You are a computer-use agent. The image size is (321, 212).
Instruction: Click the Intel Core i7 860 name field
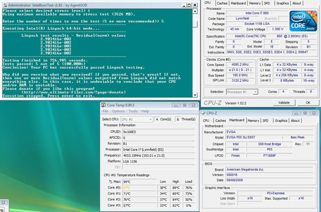point(257,13)
